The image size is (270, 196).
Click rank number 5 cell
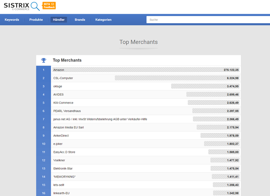(43, 103)
